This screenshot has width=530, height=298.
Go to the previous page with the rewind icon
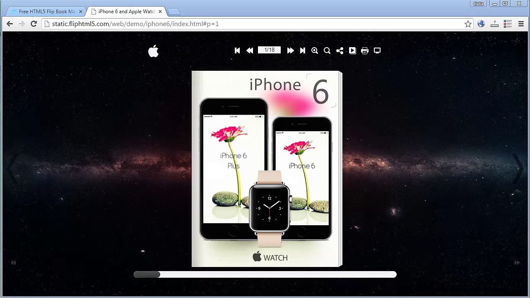[x=250, y=50]
